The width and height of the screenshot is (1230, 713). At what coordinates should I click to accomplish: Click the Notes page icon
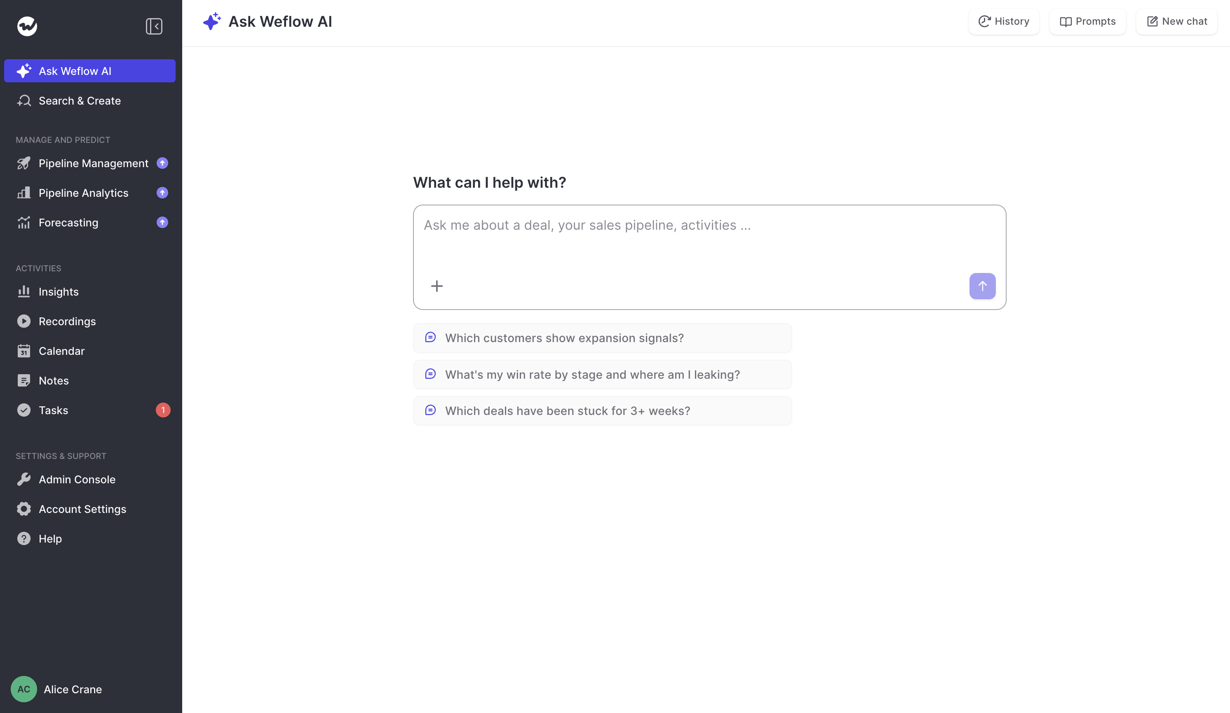click(24, 381)
